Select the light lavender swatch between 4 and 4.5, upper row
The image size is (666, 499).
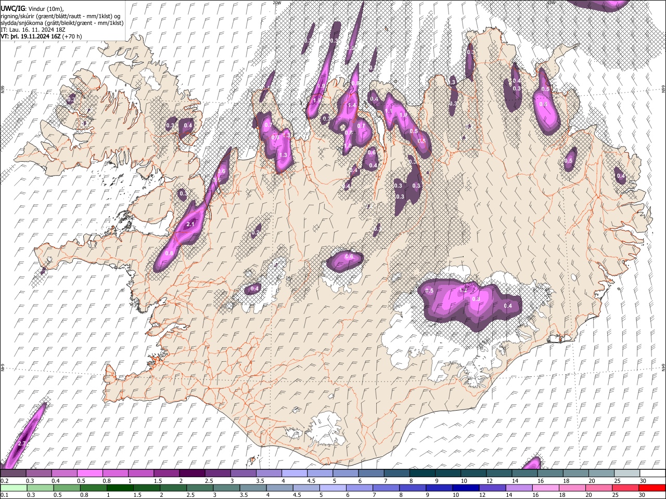tap(293, 474)
